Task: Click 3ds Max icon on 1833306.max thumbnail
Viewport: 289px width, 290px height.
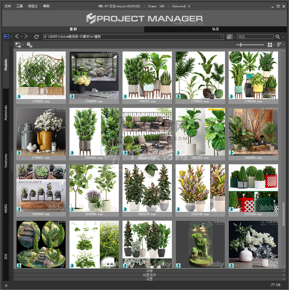Action: point(231,209)
